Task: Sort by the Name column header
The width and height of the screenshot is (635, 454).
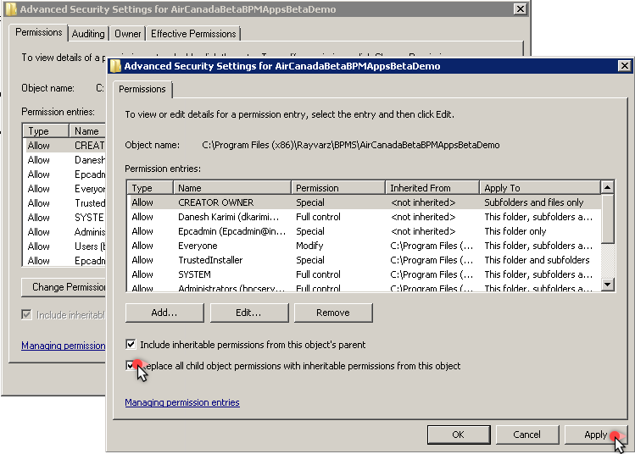Action: pos(232,188)
